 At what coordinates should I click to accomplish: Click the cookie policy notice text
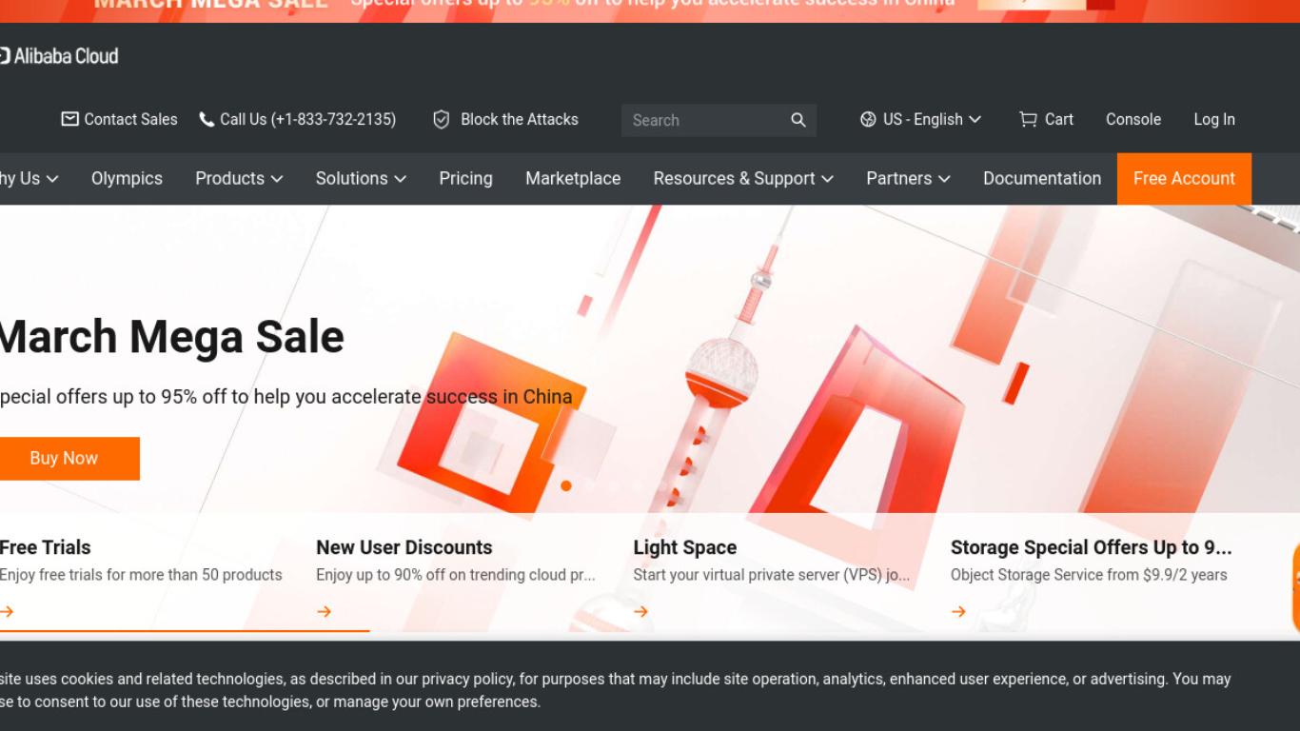point(615,690)
